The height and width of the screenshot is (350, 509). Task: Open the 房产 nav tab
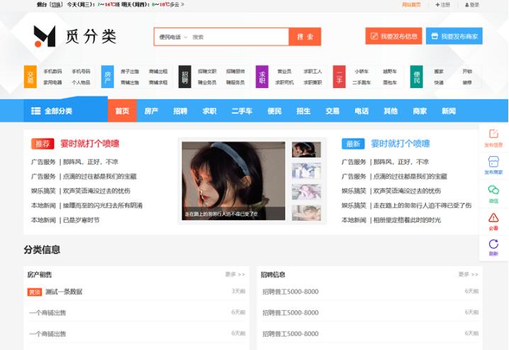(151, 111)
